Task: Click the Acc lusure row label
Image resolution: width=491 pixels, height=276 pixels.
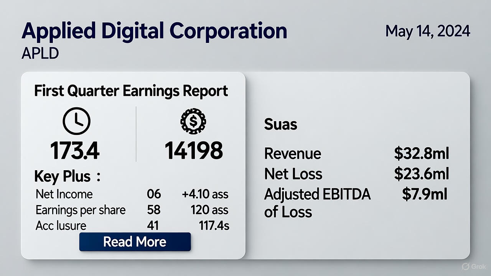Action: (x=61, y=226)
